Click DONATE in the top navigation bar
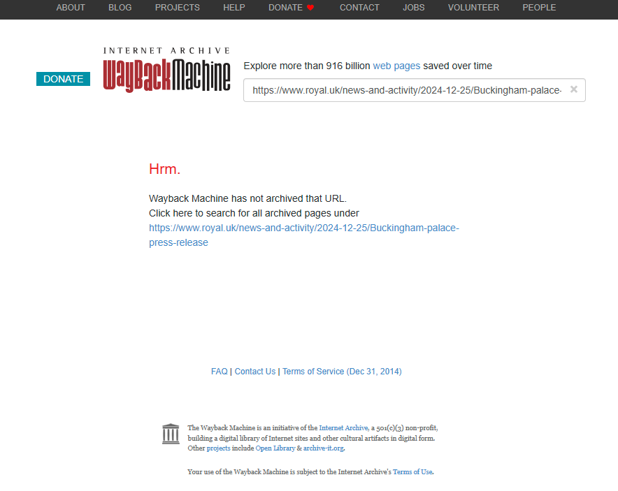Image resolution: width=618 pixels, height=491 pixels. pos(285,8)
